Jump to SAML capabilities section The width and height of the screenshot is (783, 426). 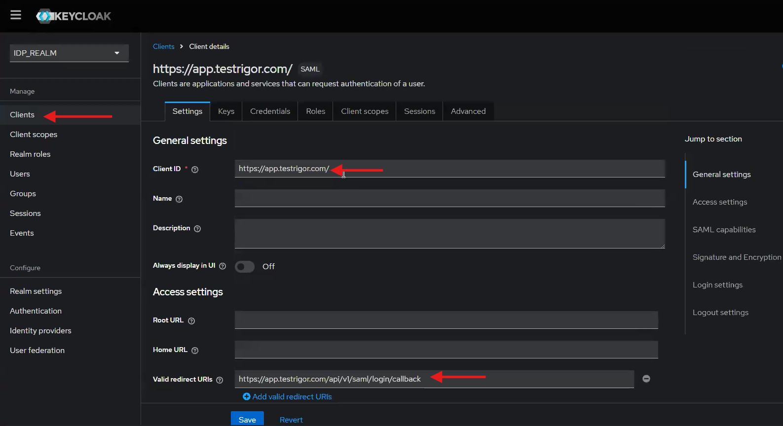click(724, 230)
